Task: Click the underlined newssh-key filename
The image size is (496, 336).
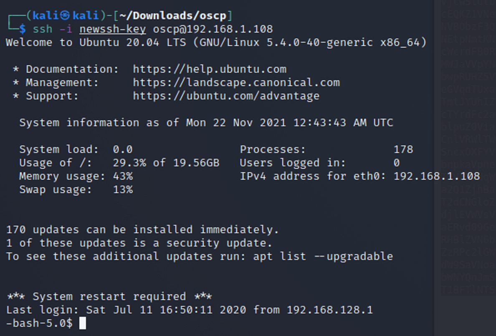Action: pos(113,29)
